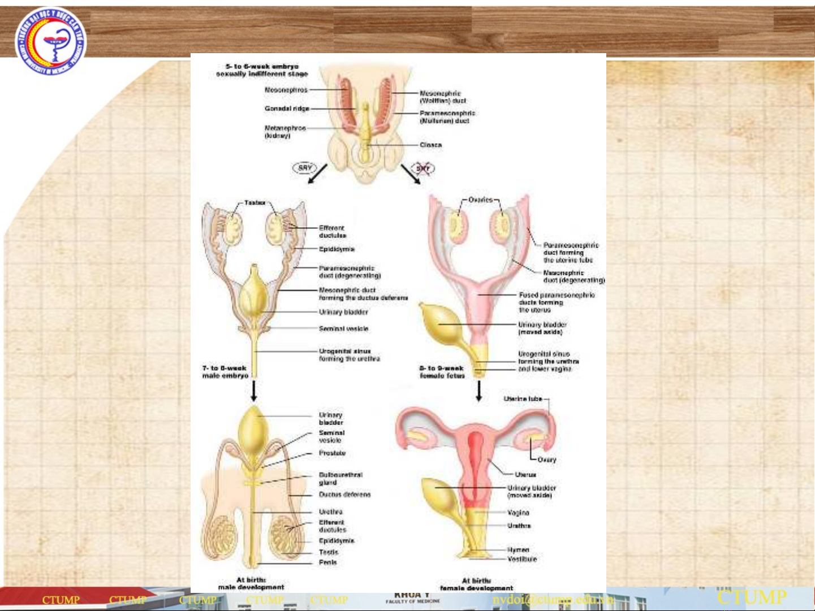Select 'Paramesonephric duct forming the uterine tube'
Viewport: 815px width, 611px height.
[x=571, y=253]
